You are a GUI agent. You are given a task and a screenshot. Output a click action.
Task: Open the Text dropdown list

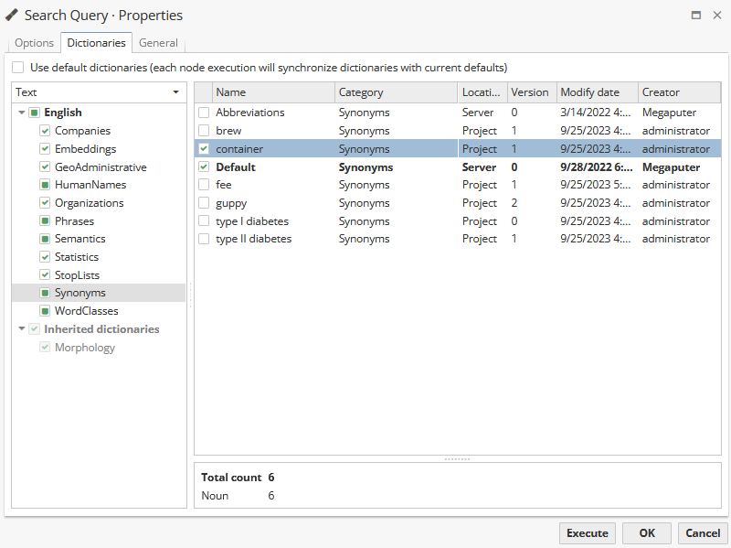pyautogui.click(x=175, y=92)
